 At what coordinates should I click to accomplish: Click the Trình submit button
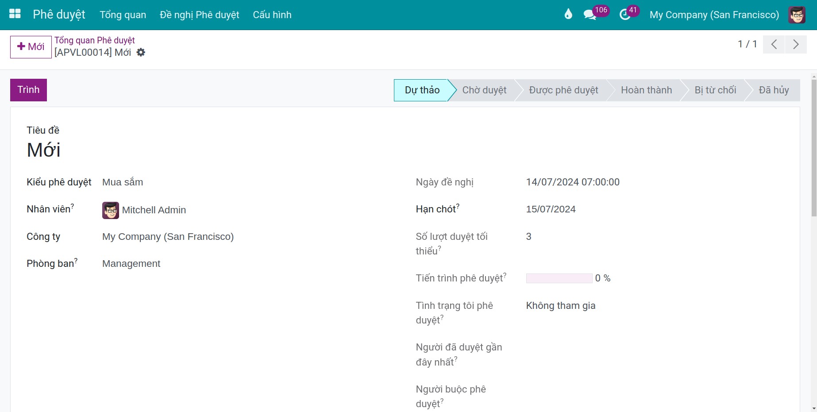(28, 90)
